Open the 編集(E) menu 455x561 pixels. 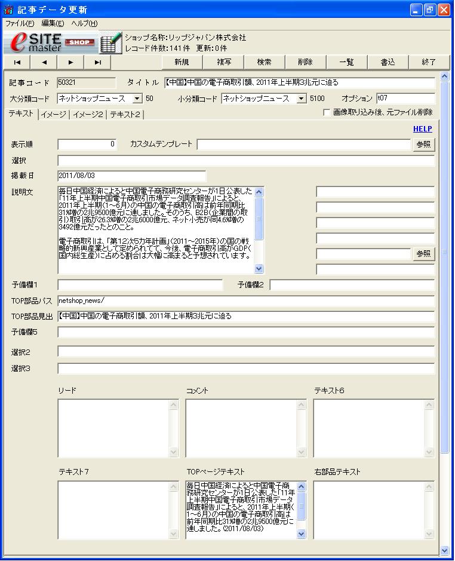53,24
